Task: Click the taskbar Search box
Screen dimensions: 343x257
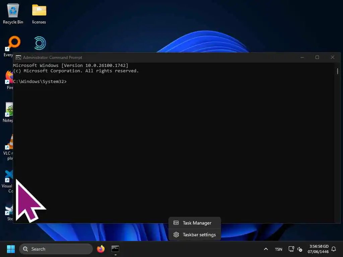Action: pyautogui.click(x=56, y=249)
